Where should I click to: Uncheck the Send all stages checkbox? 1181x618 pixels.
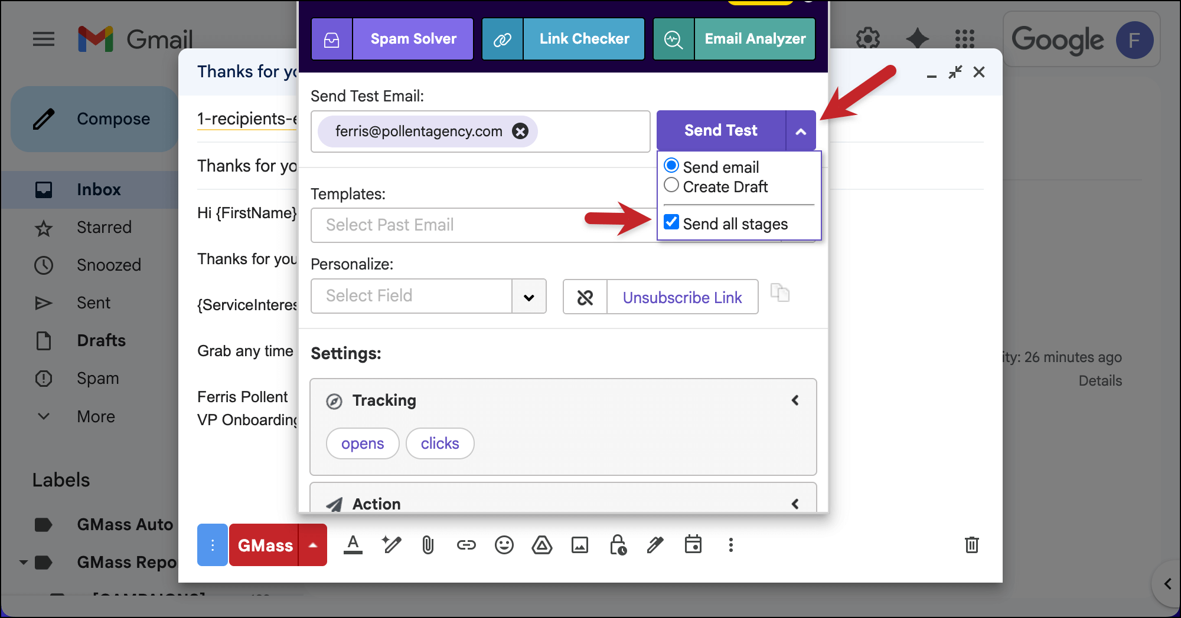click(671, 222)
